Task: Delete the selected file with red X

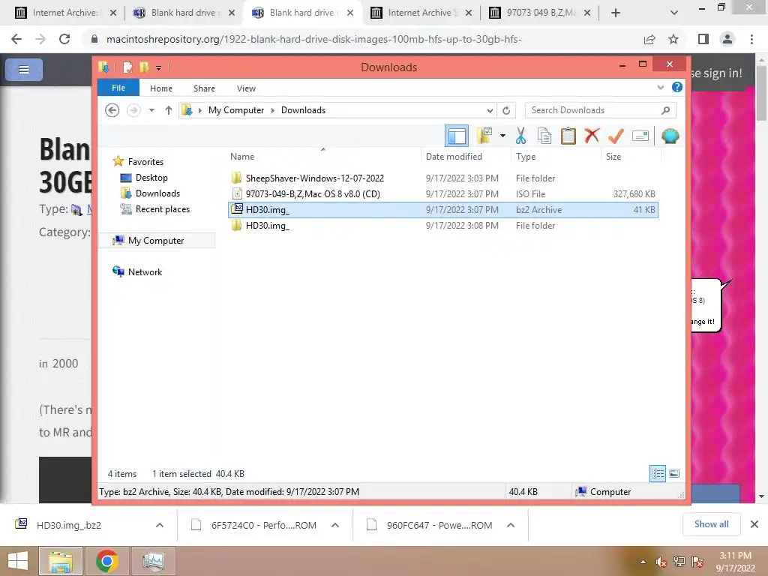Action: click(x=592, y=136)
